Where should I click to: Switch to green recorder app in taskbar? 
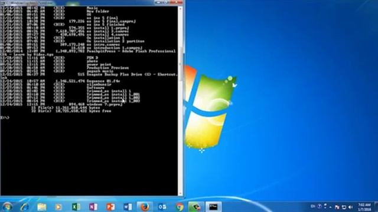pos(196,207)
